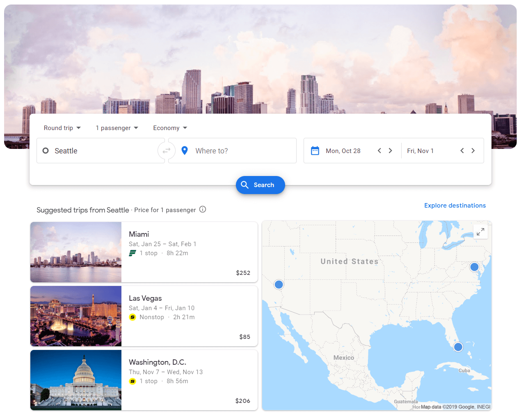Click the info icon next to passenger pricing
Viewport: 521px width, 416px height.
coord(202,209)
